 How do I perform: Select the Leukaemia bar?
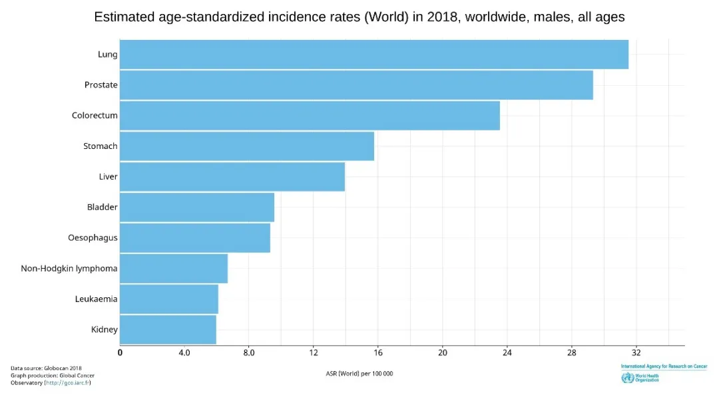point(169,299)
